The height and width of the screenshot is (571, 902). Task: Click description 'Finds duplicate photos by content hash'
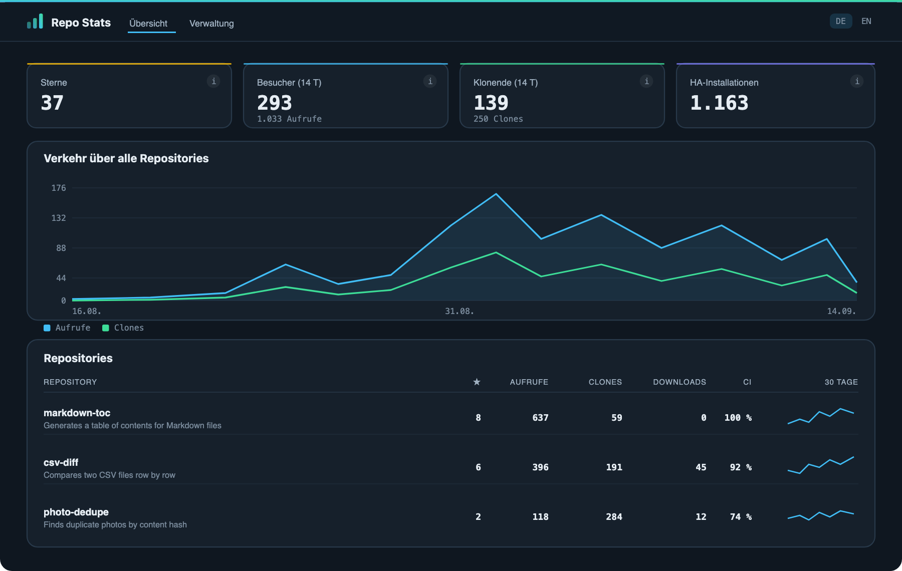(115, 524)
